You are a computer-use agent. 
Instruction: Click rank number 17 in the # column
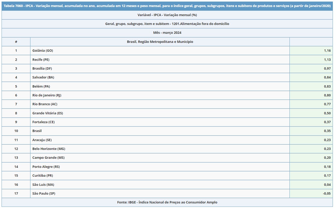click(x=16, y=193)
